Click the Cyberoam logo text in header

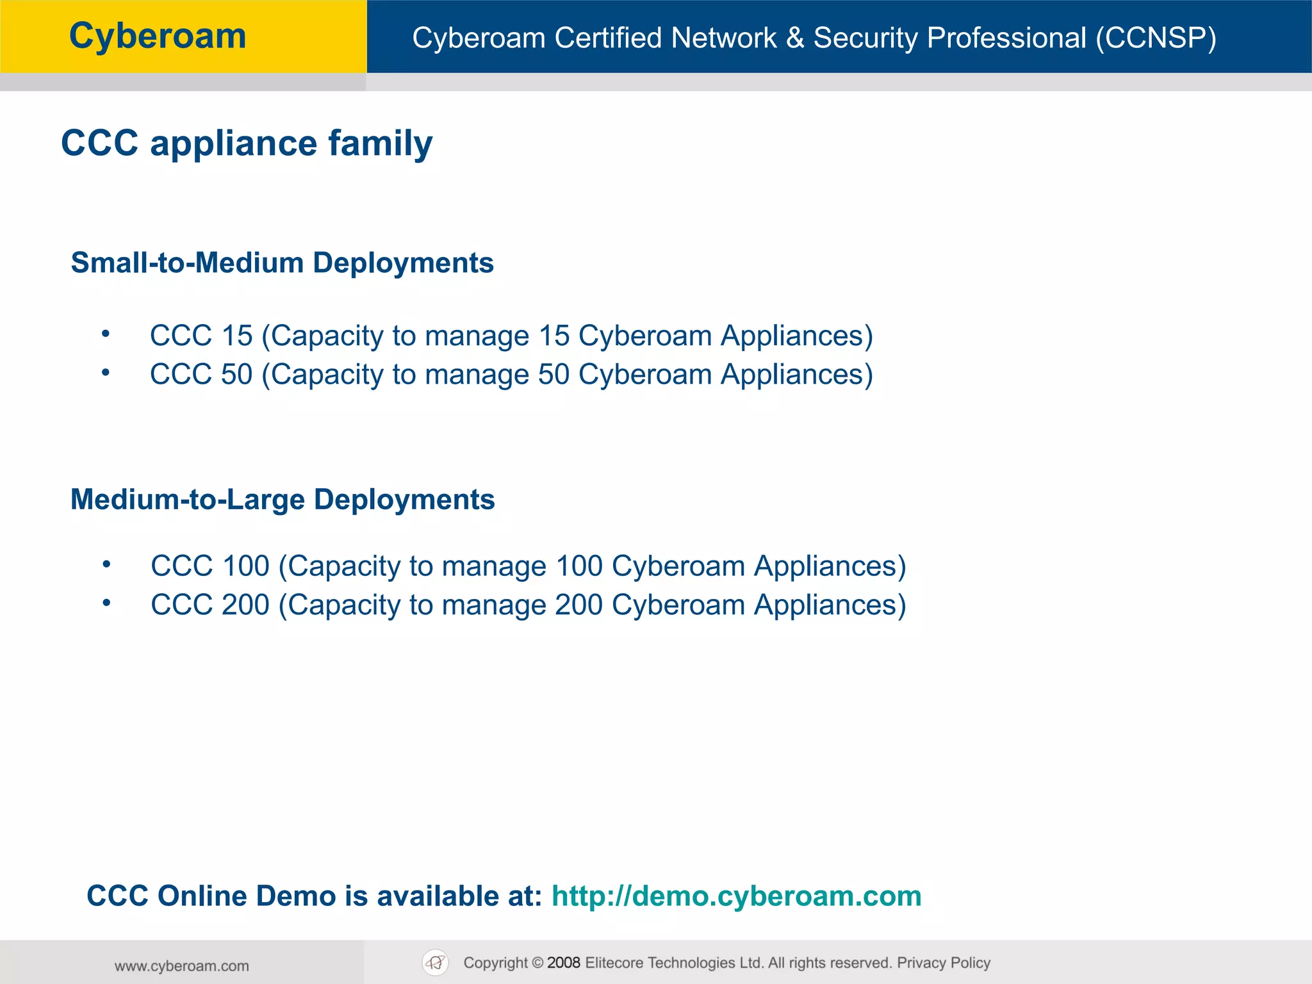tap(158, 36)
